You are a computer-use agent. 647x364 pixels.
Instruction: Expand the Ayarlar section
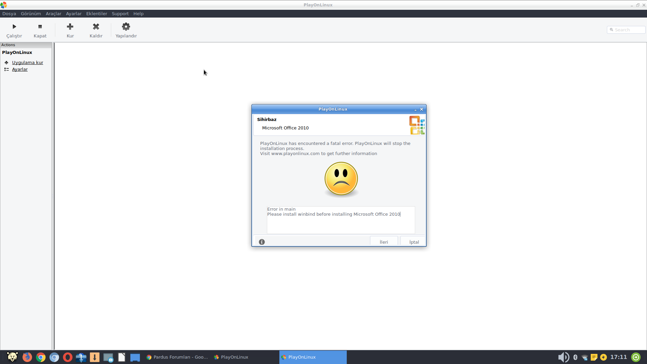click(20, 69)
